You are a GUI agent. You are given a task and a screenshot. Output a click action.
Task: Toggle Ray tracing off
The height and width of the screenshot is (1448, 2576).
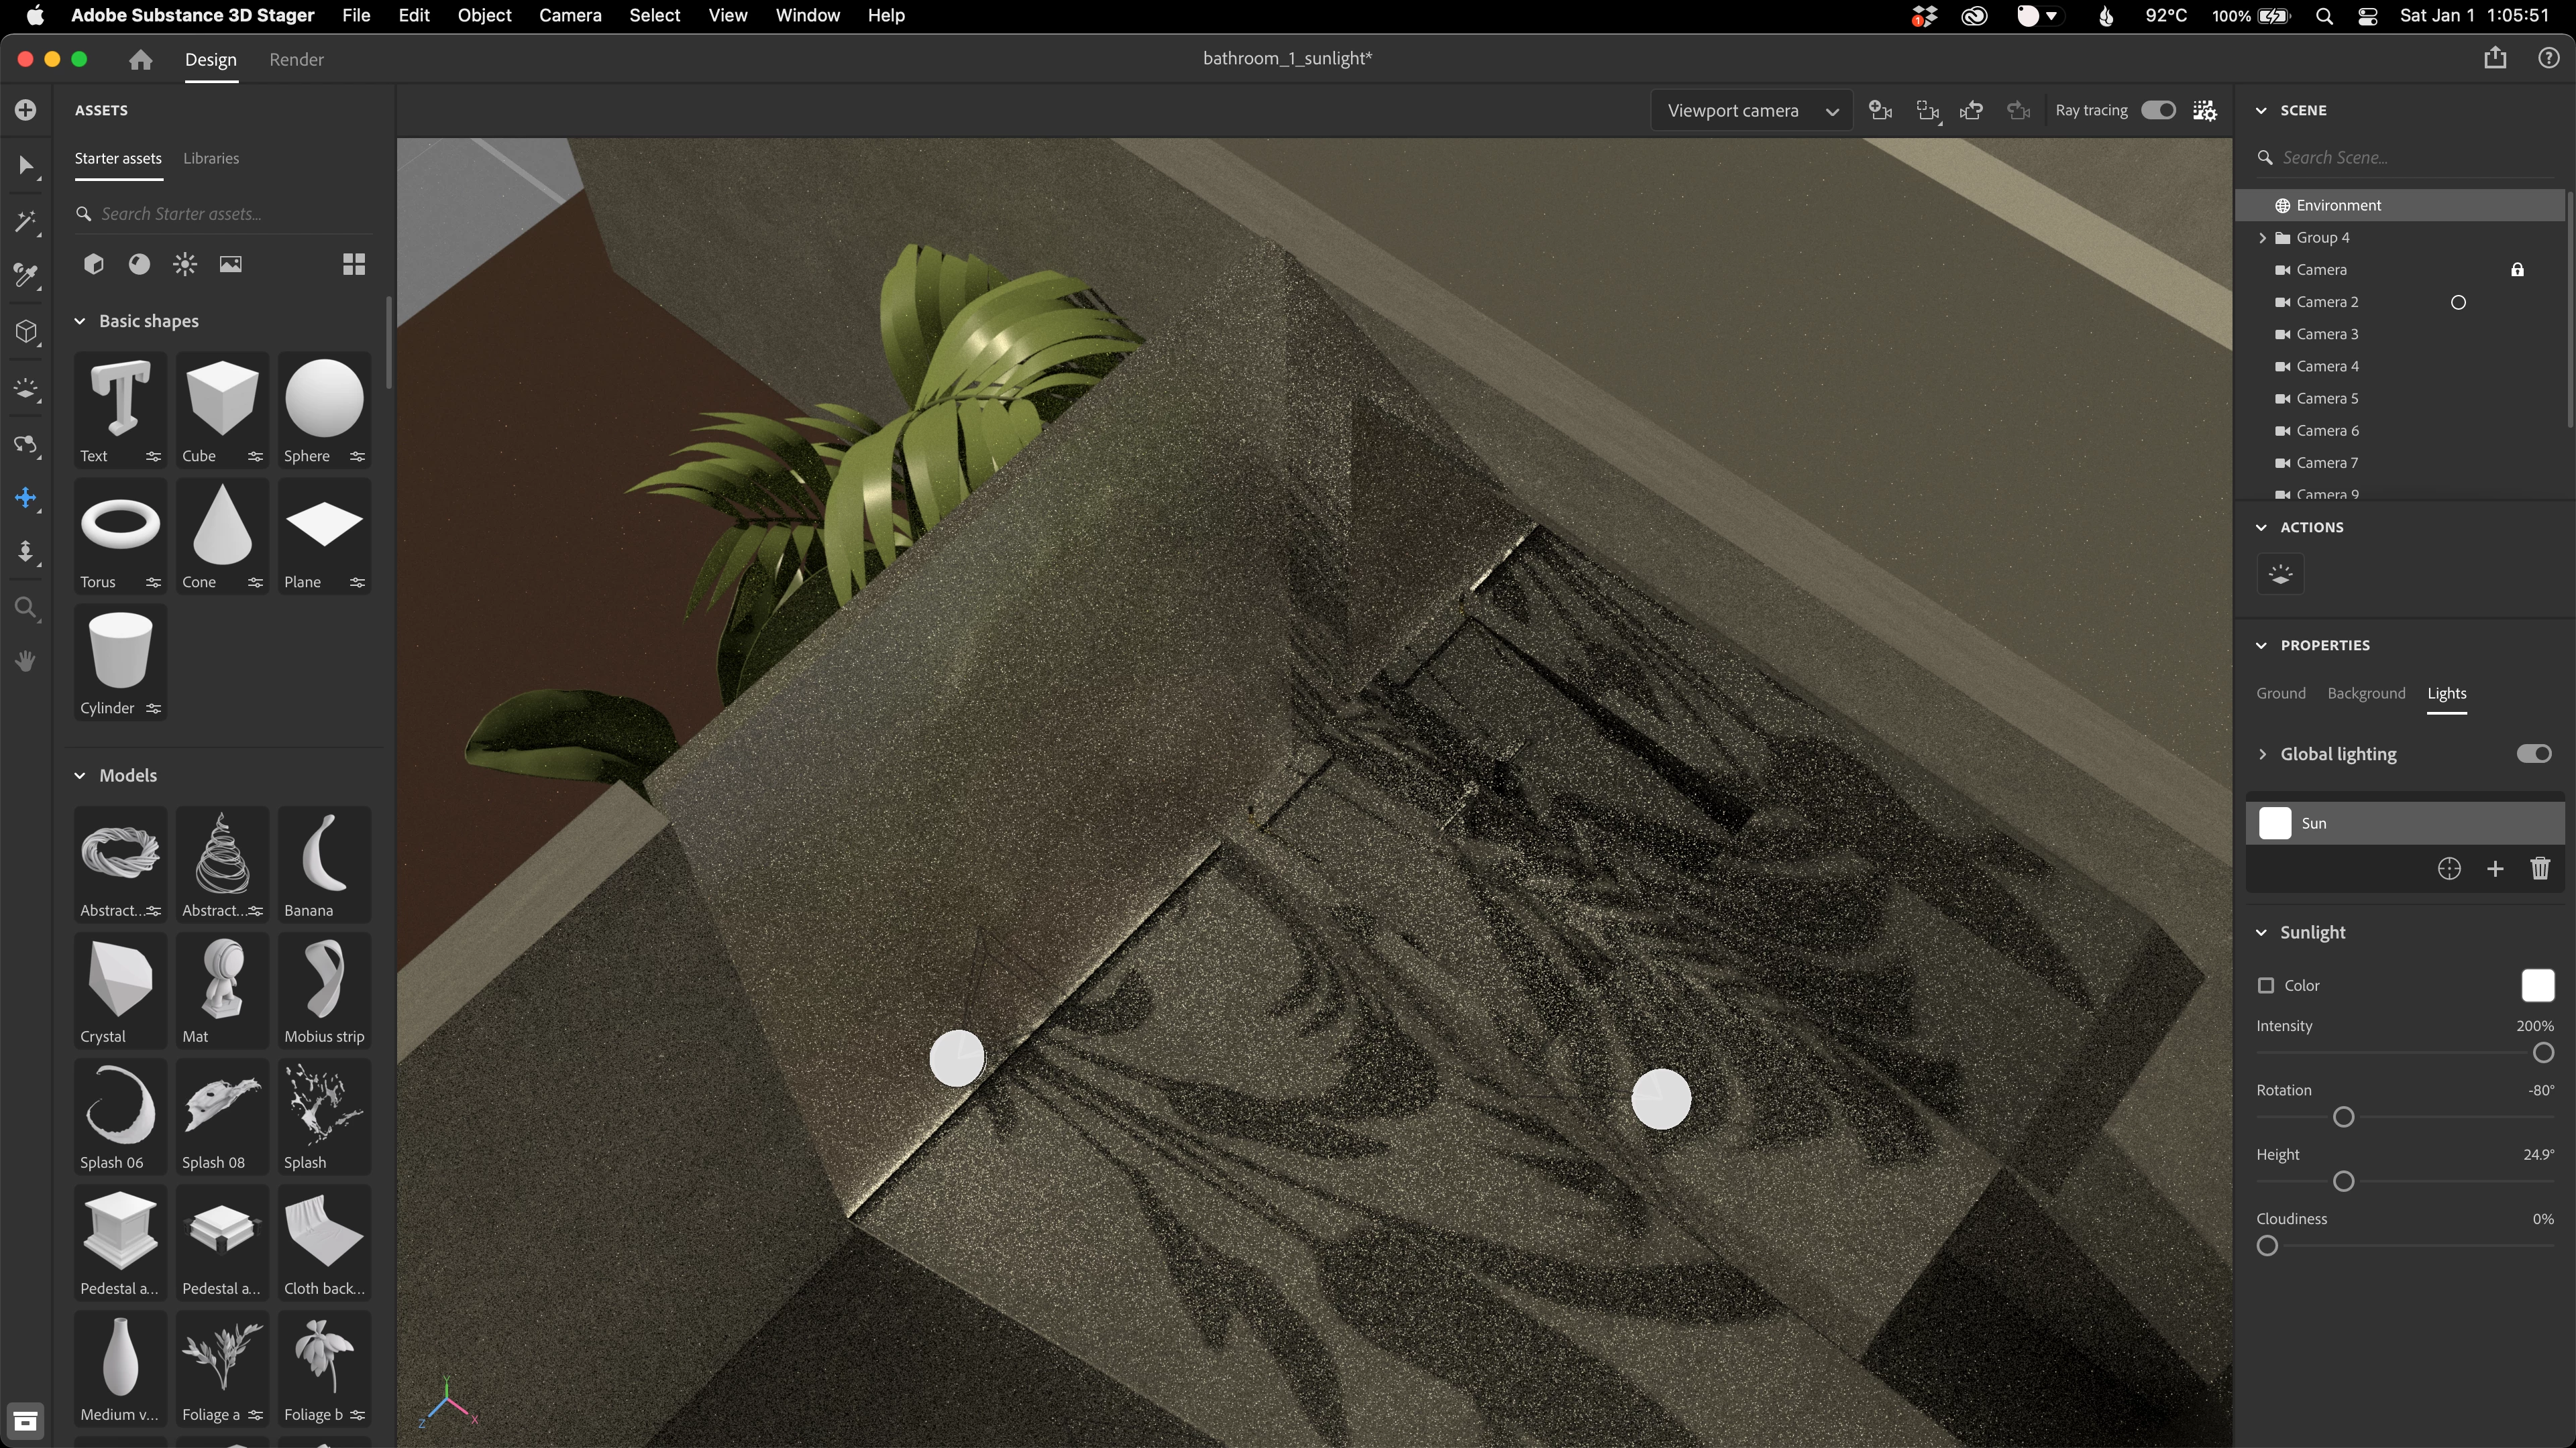point(2158,111)
